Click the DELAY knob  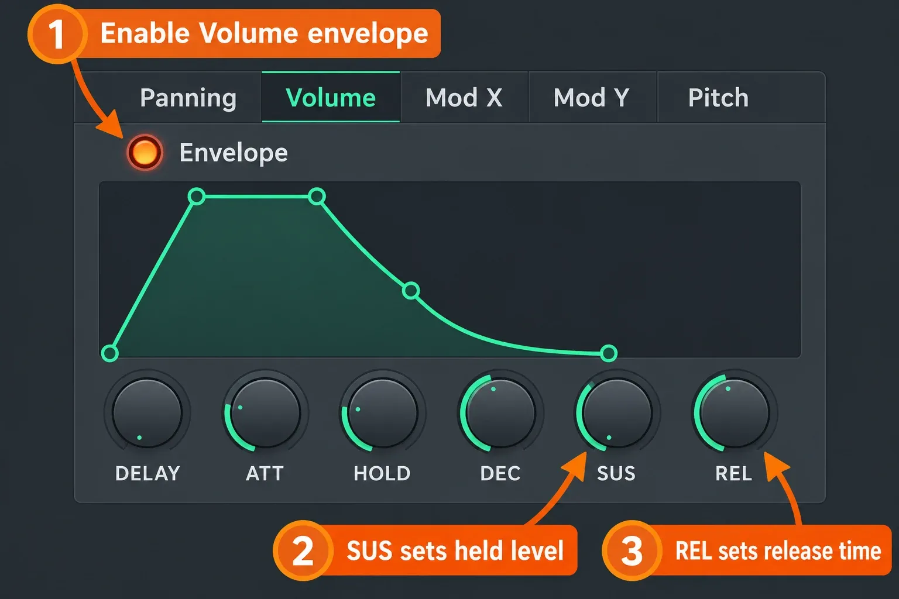coord(147,413)
